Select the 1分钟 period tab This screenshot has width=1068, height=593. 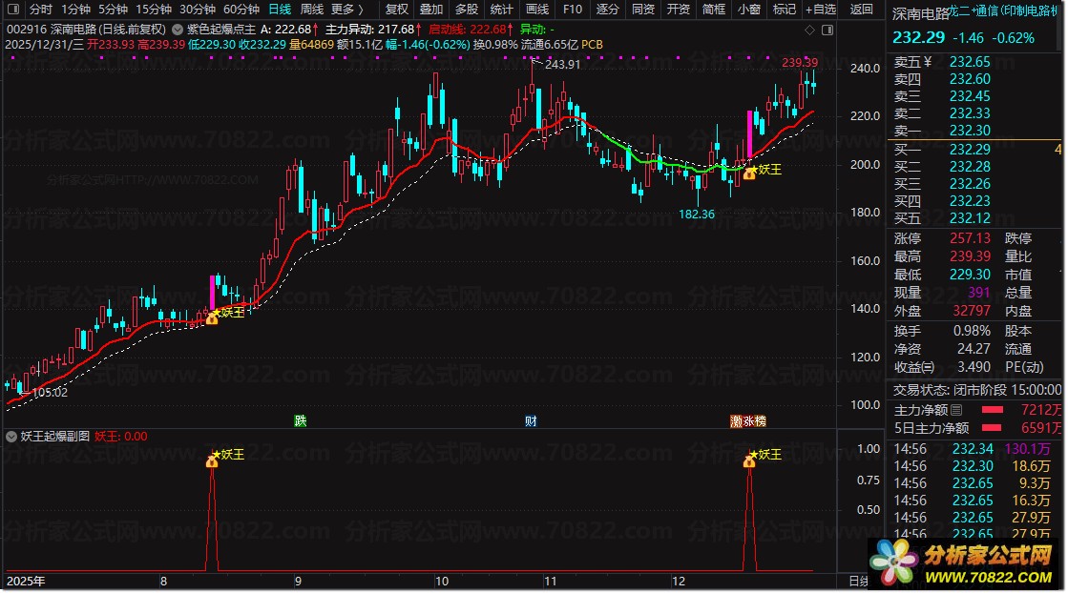click(75, 10)
